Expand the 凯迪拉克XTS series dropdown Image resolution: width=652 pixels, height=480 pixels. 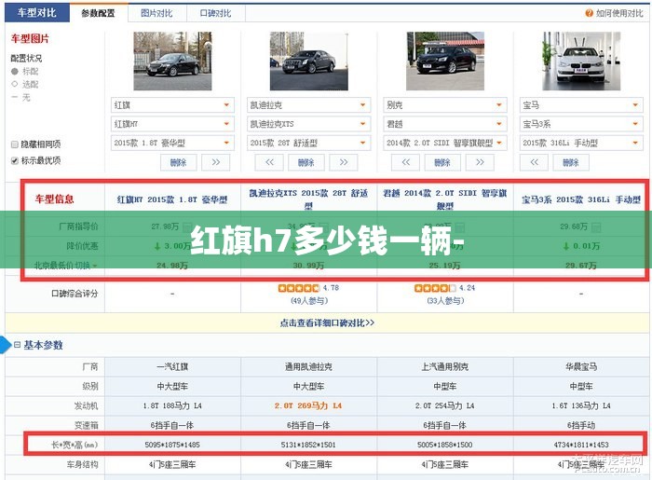click(309, 124)
